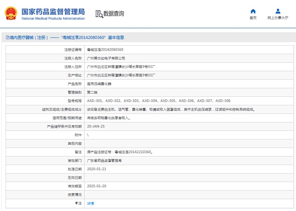Select expiry date 2025-01-20
This screenshot has width=296, height=211.
96,186
